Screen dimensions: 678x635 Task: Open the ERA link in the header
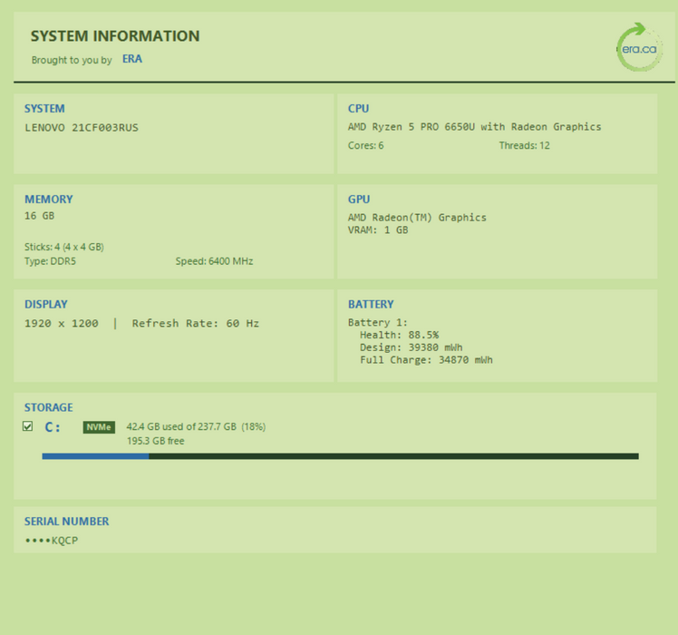click(131, 59)
